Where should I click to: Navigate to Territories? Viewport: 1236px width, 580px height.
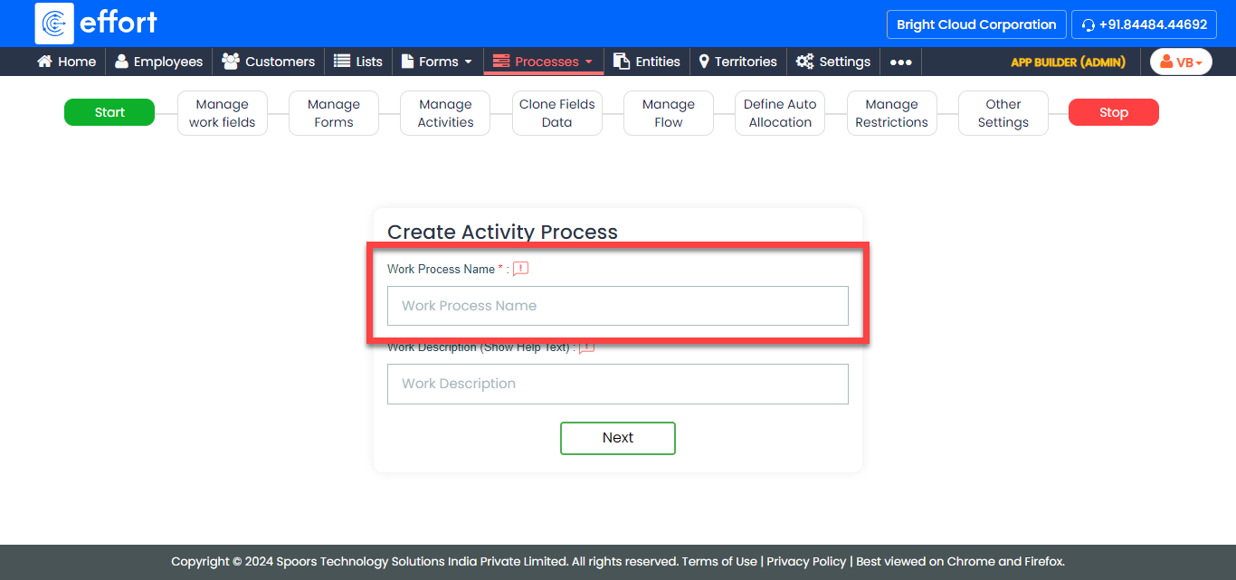click(737, 62)
